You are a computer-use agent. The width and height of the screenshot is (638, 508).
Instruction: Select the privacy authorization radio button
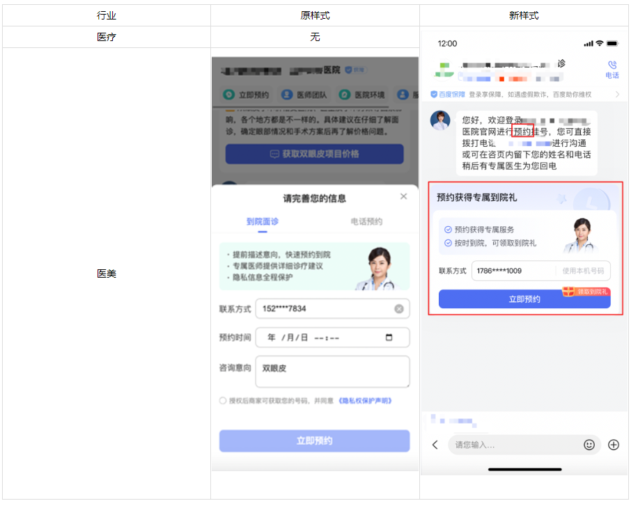223,401
